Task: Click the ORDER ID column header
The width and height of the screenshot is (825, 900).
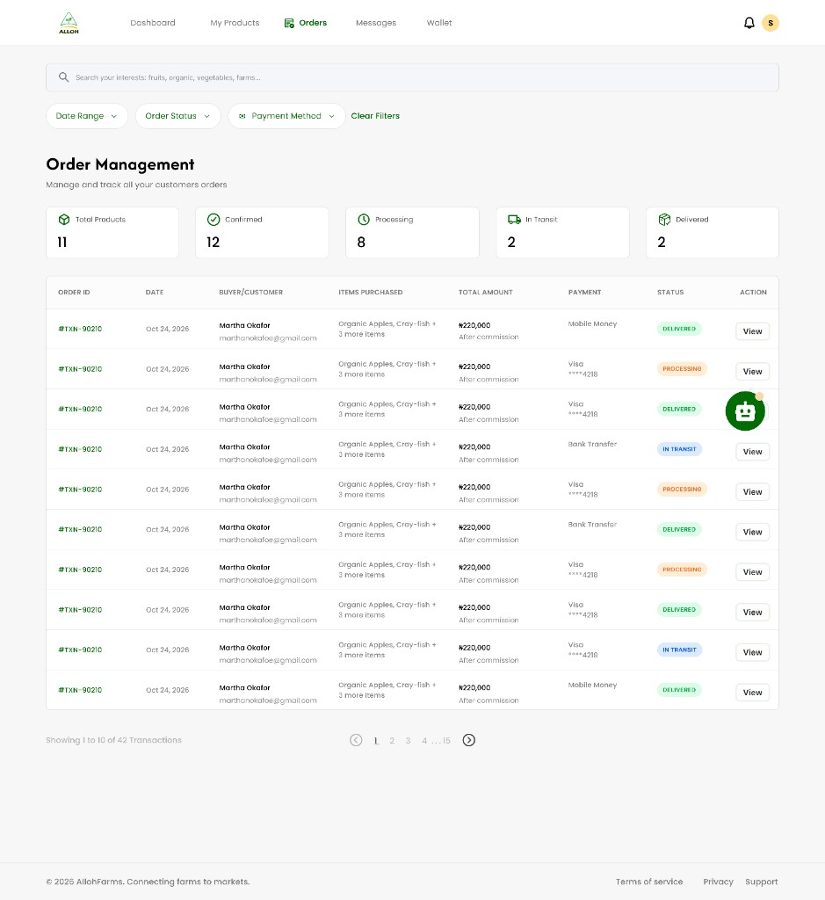Action: [x=74, y=292]
